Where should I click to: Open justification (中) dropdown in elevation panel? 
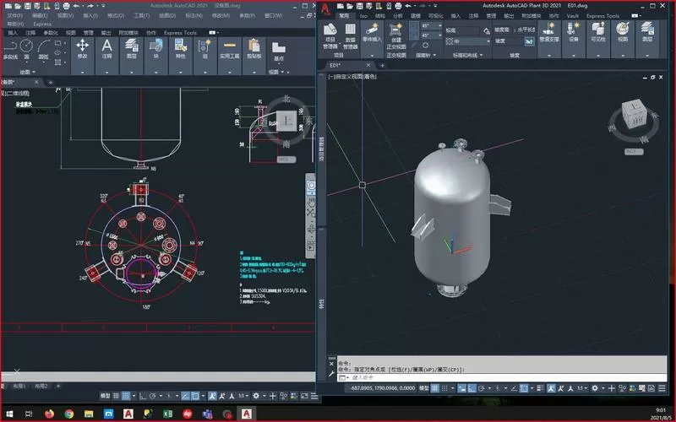488,41
